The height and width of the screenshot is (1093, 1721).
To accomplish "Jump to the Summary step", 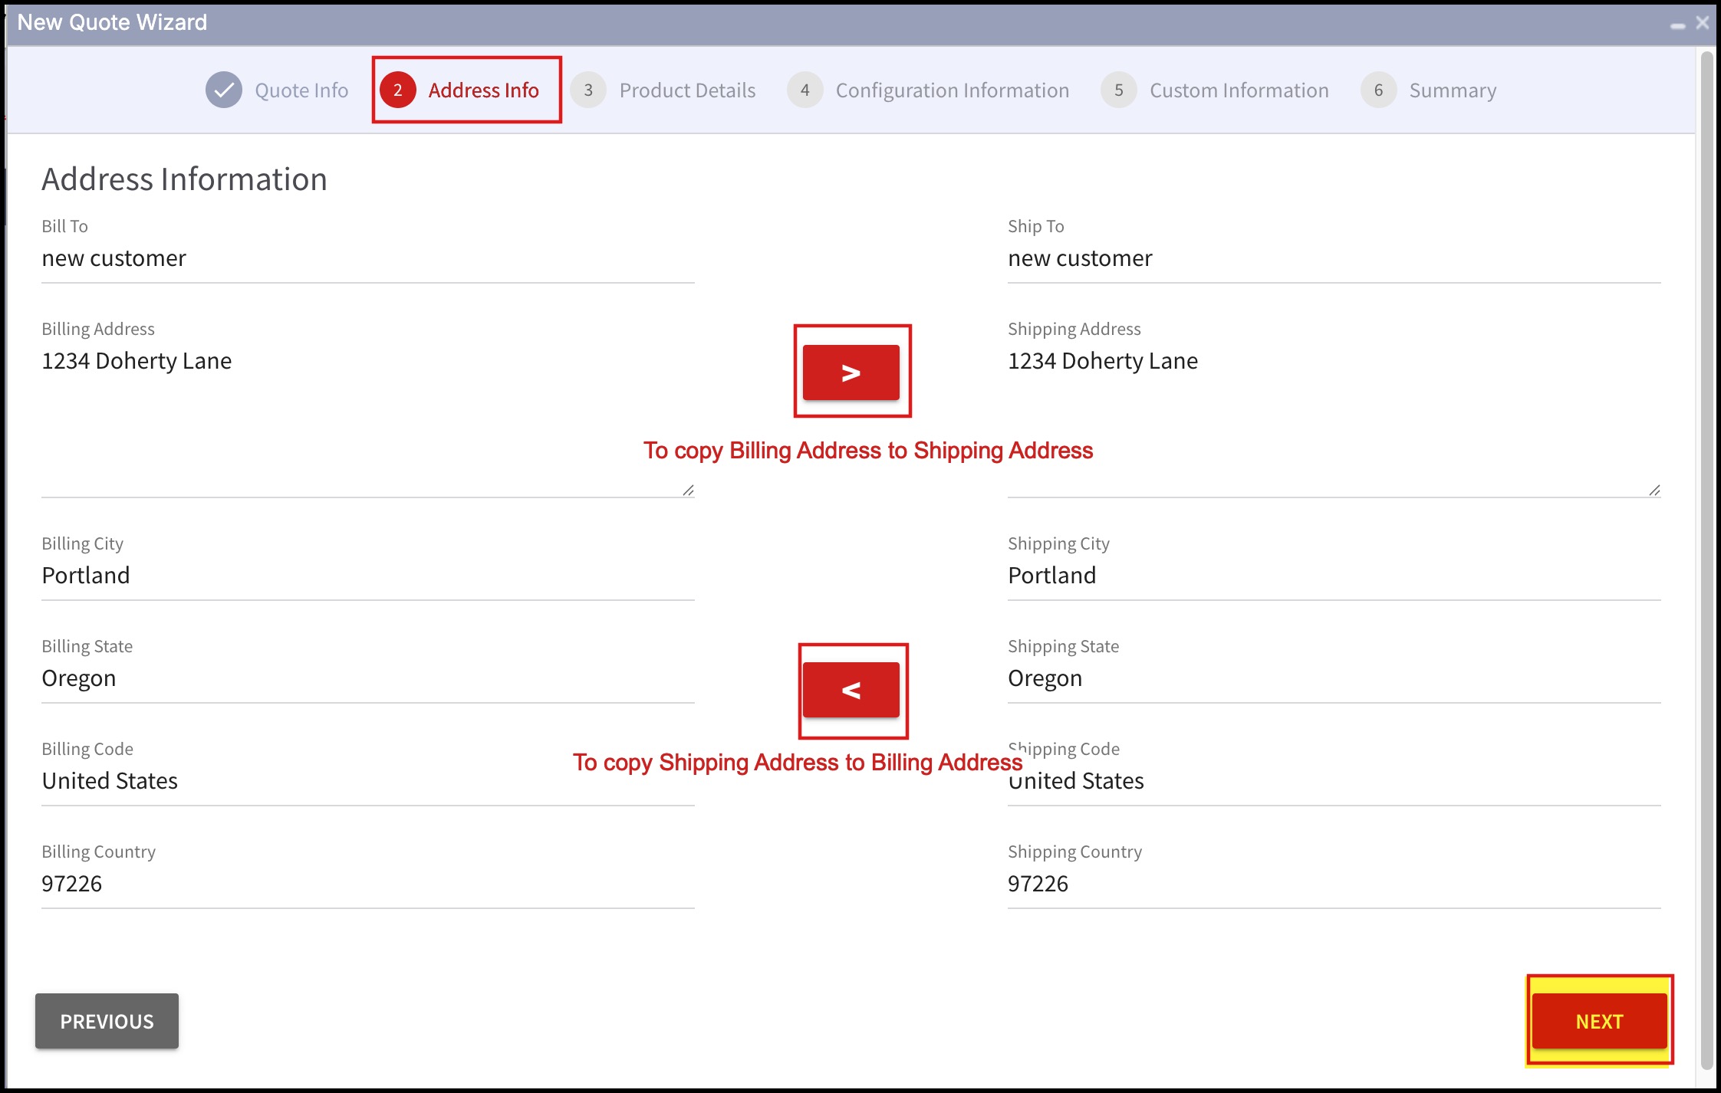I will tap(1453, 90).
